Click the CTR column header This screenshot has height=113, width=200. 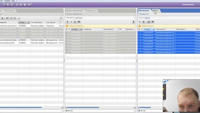pyautogui.click(x=121, y=29)
